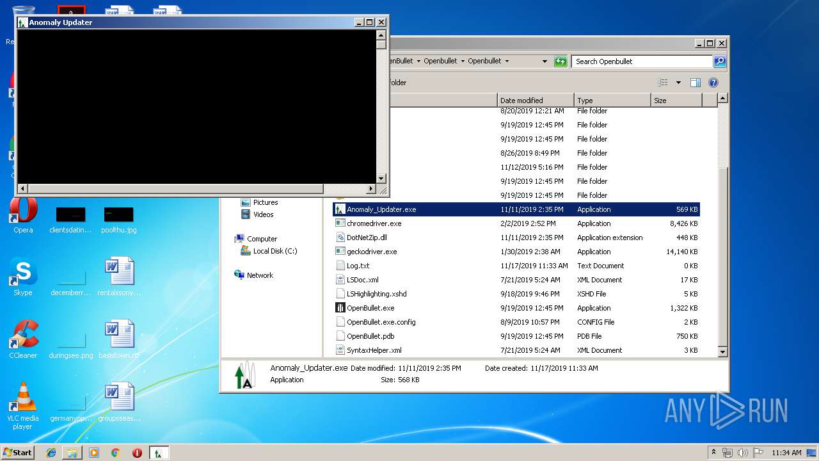Click '8/20/2019 12:21 AM' date cell
This screenshot has height=461, width=819.
tap(532, 111)
